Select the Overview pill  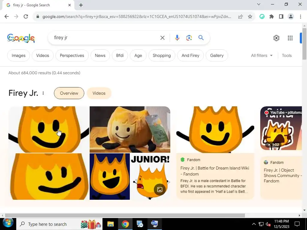coord(69,93)
